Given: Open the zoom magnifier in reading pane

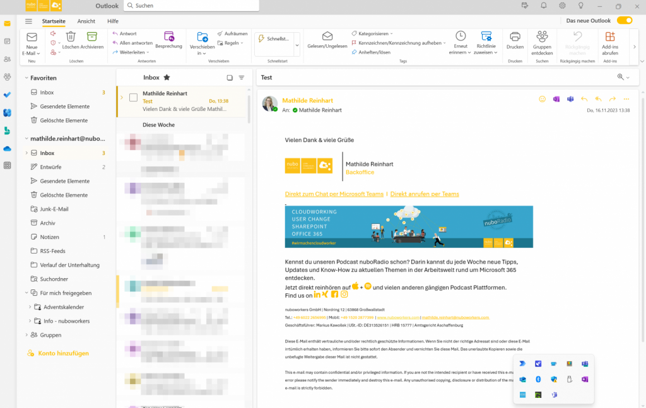Looking at the screenshot, I should click(621, 77).
